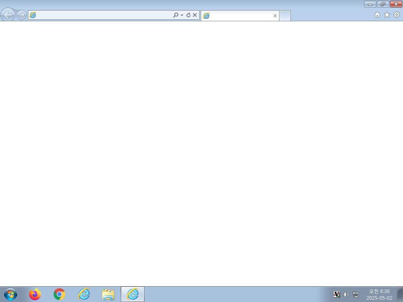Click the search magnifier in the address bar
This screenshot has height=302, width=403.
point(176,15)
